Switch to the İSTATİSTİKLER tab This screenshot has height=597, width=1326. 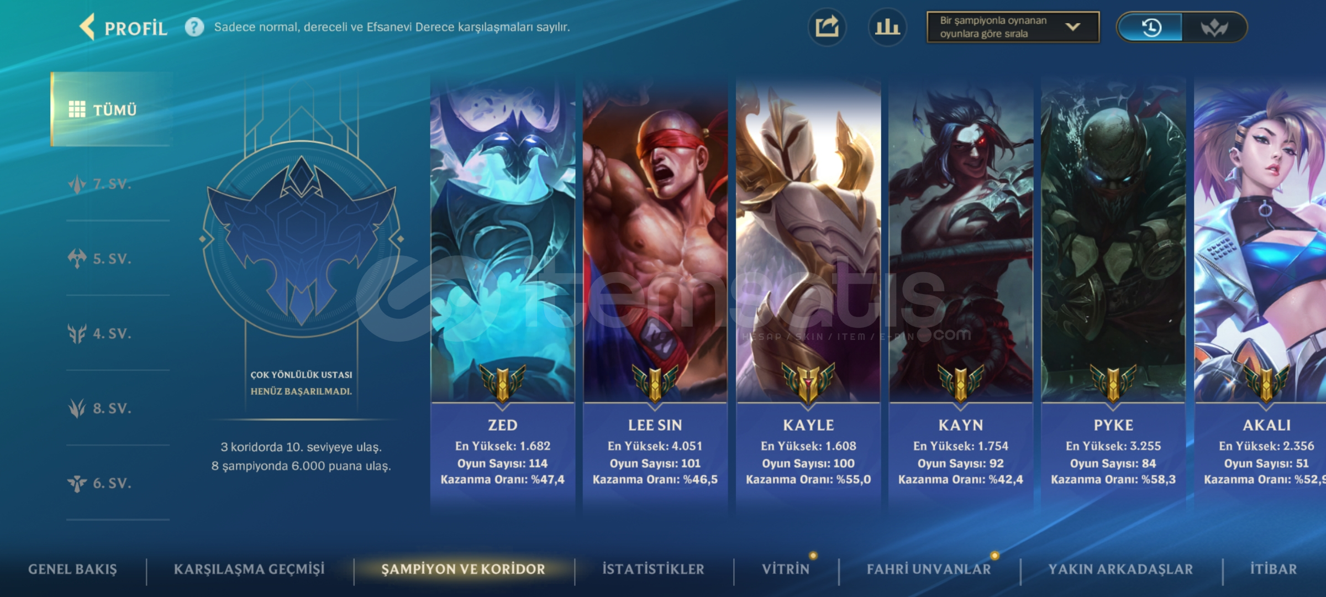pos(653,569)
